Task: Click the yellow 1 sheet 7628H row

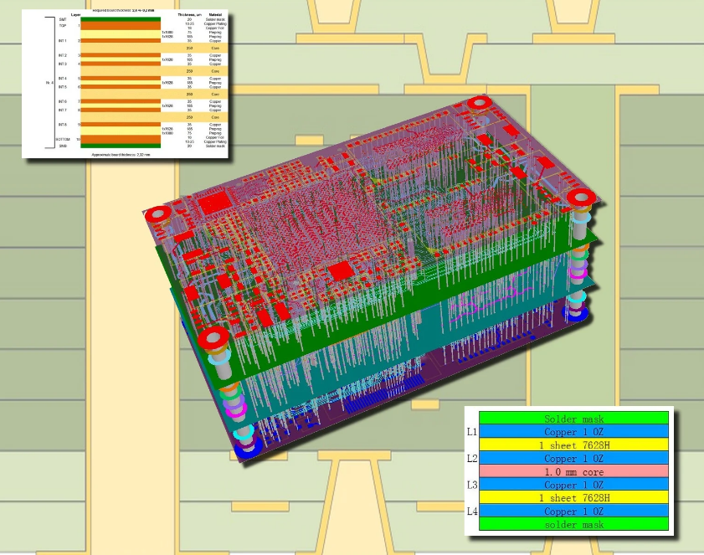Action: (x=573, y=445)
